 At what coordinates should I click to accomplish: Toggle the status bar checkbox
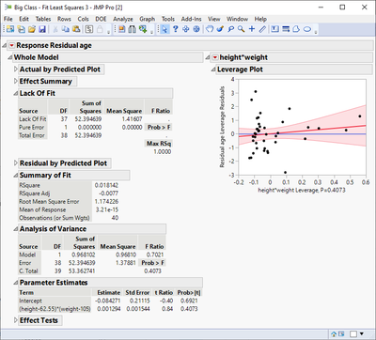click(x=353, y=334)
